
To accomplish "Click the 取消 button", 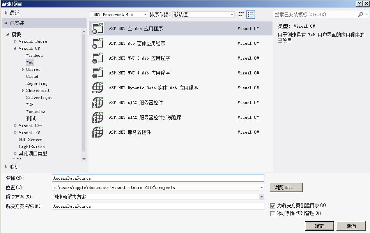I will (x=351, y=226).
